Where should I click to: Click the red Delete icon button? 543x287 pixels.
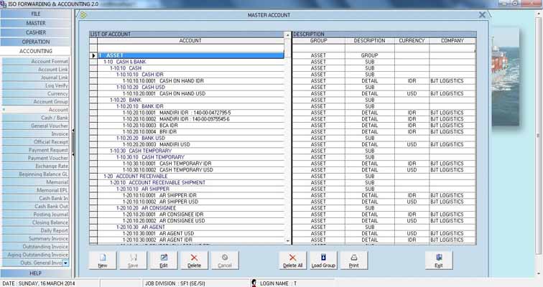(x=194, y=260)
